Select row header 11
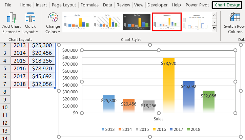This screenshot has height=140, width=245. [5, 115]
